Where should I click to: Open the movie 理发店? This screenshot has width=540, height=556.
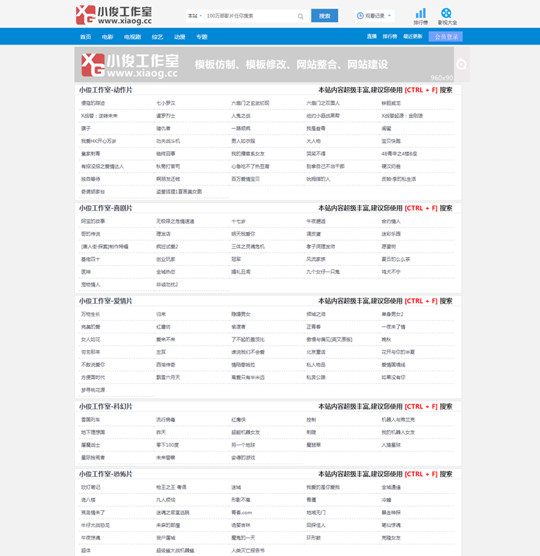(163, 234)
